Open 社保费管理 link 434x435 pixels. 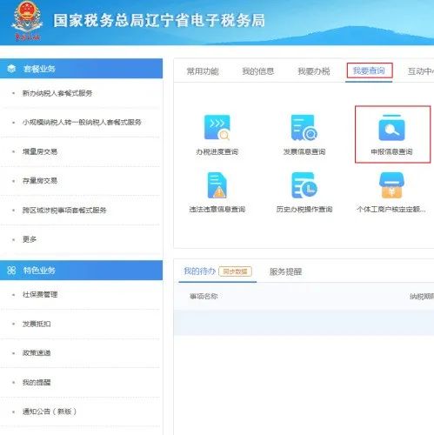pos(40,295)
